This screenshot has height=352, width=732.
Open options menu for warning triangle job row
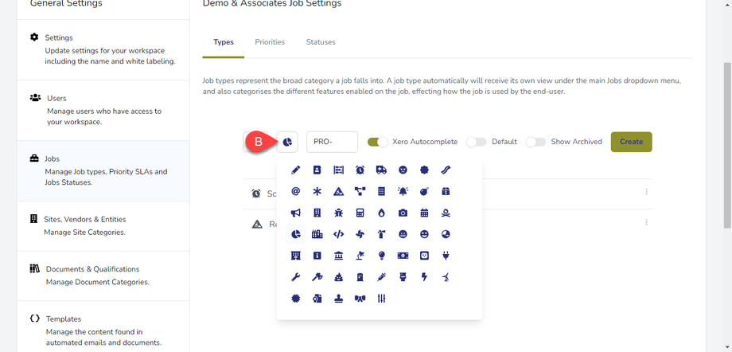click(646, 223)
